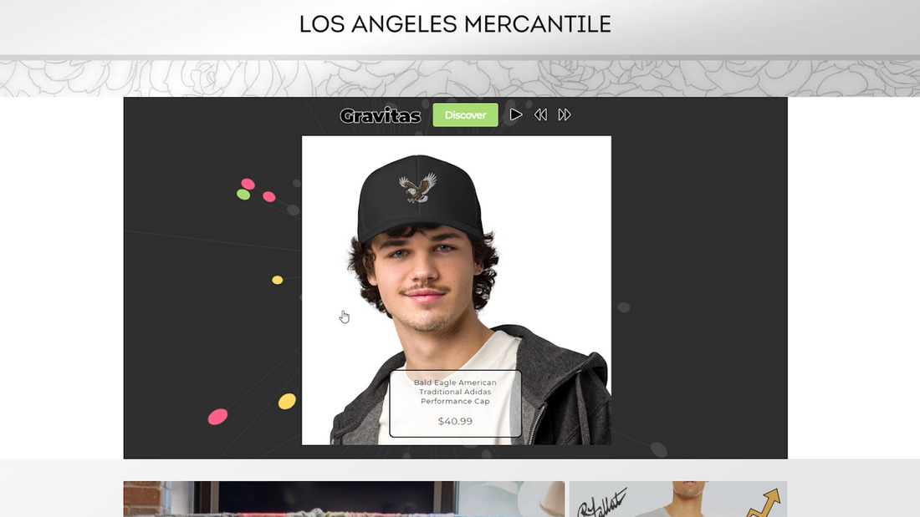Open the bottom-left brick storefront banner
The width and height of the screenshot is (920, 517).
point(344,499)
